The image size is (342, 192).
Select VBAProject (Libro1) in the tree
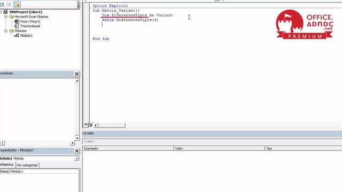(26, 12)
